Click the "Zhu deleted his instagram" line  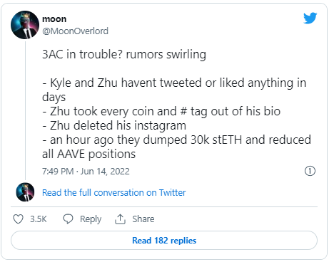[x=114, y=125]
